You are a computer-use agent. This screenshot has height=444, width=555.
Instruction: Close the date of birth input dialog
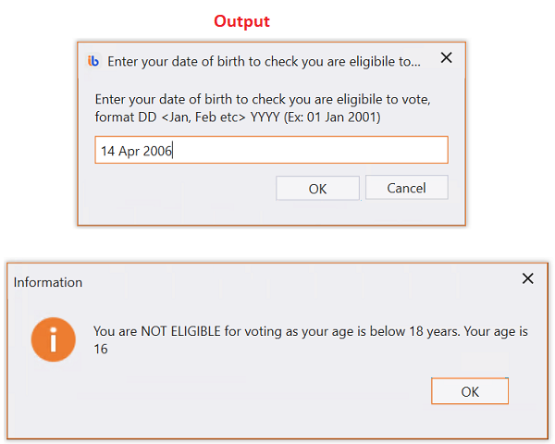(447, 57)
